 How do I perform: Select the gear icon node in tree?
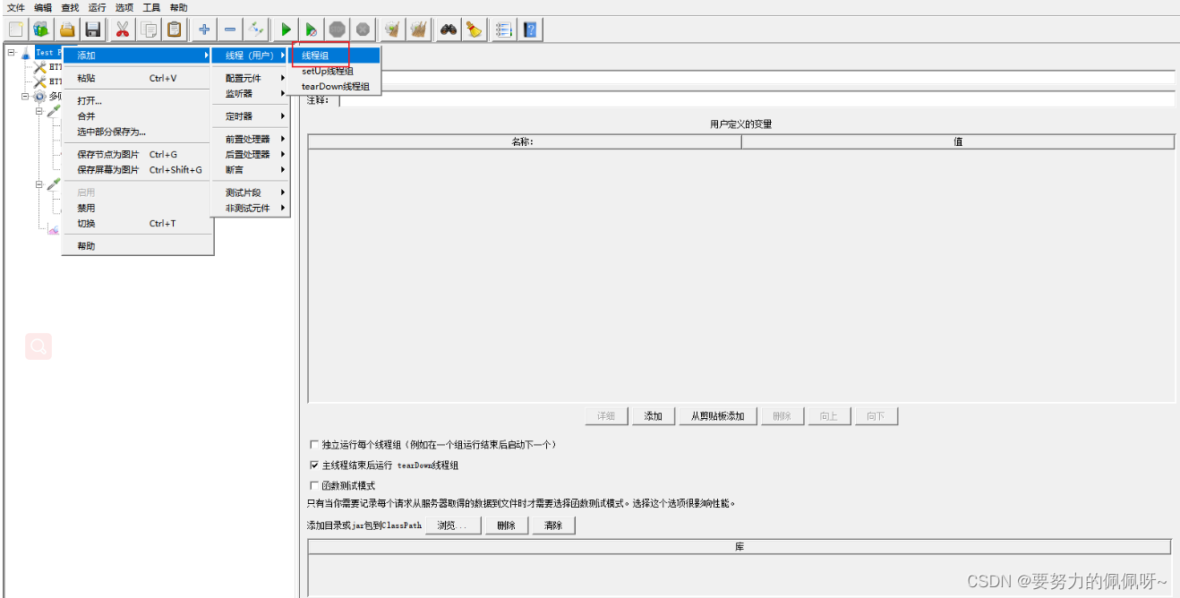[39, 96]
